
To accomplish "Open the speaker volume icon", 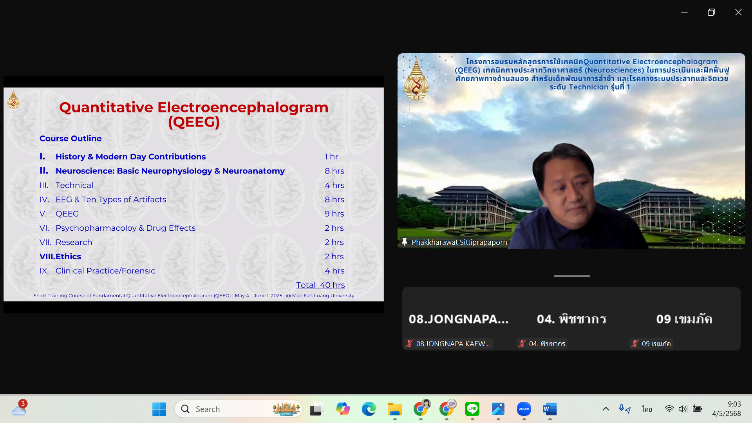I will pos(683,409).
